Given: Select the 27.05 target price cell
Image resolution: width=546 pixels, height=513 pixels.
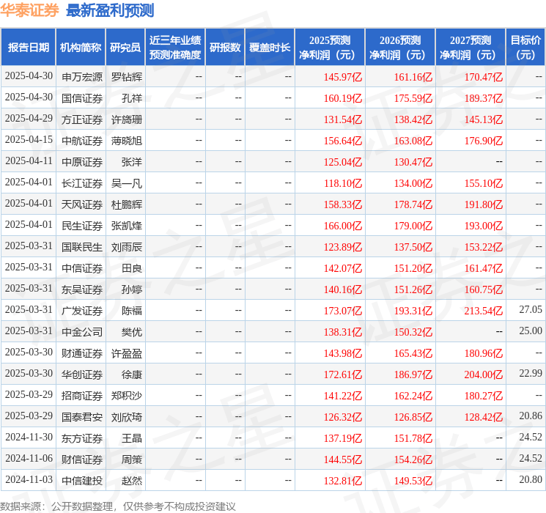Looking at the screenshot, I should (x=530, y=310).
